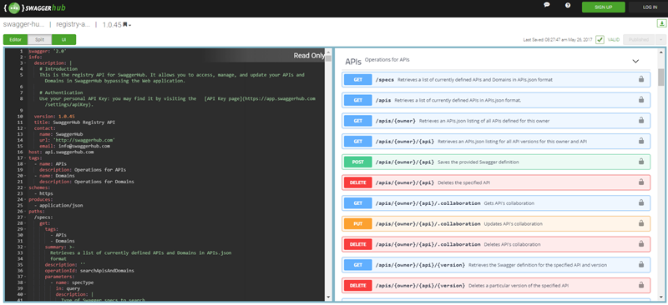The width and height of the screenshot is (668, 305).
Task: Click the lock icon on GET /apis row
Action: (640, 99)
